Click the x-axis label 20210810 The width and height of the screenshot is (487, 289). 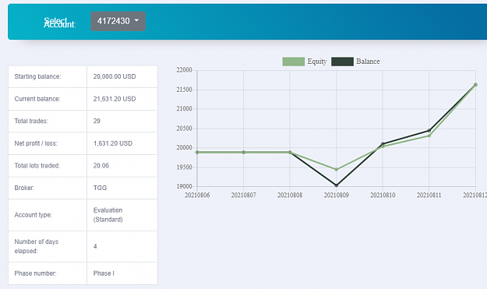tap(383, 196)
